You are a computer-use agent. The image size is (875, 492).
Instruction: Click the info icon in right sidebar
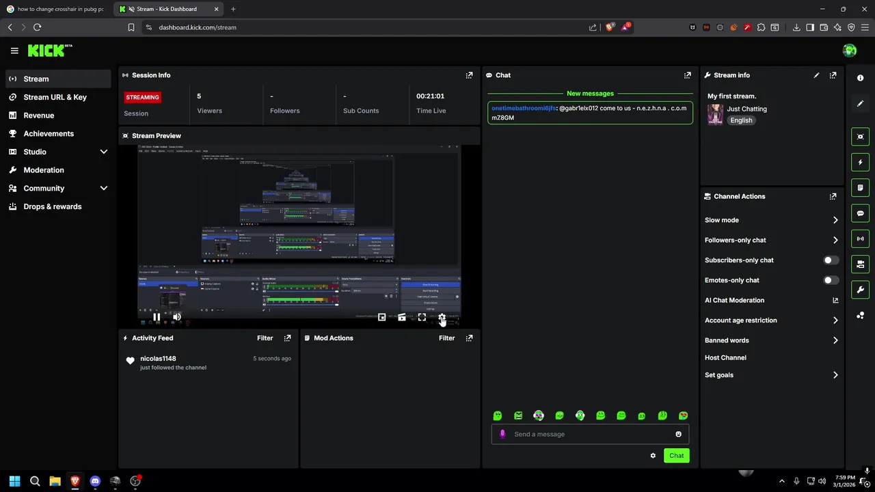[x=860, y=78]
